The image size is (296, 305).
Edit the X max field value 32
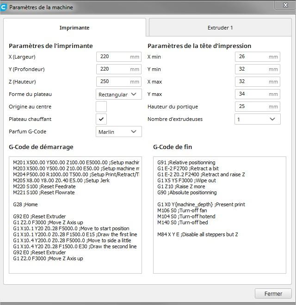pos(258,82)
